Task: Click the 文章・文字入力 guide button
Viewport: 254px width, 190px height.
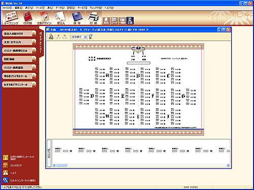Action: point(19,42)
